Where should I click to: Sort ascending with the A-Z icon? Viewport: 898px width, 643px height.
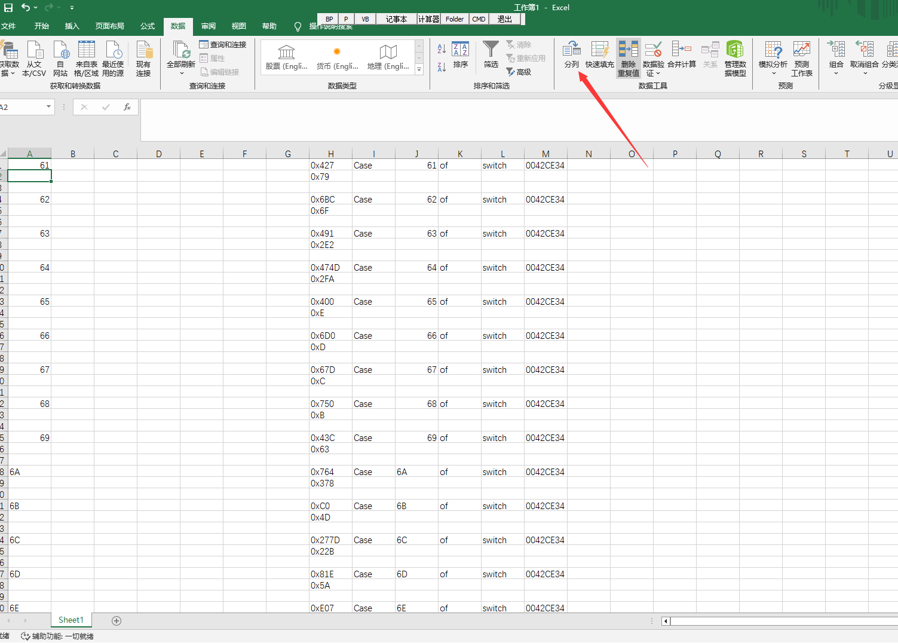tap(442, 49)
